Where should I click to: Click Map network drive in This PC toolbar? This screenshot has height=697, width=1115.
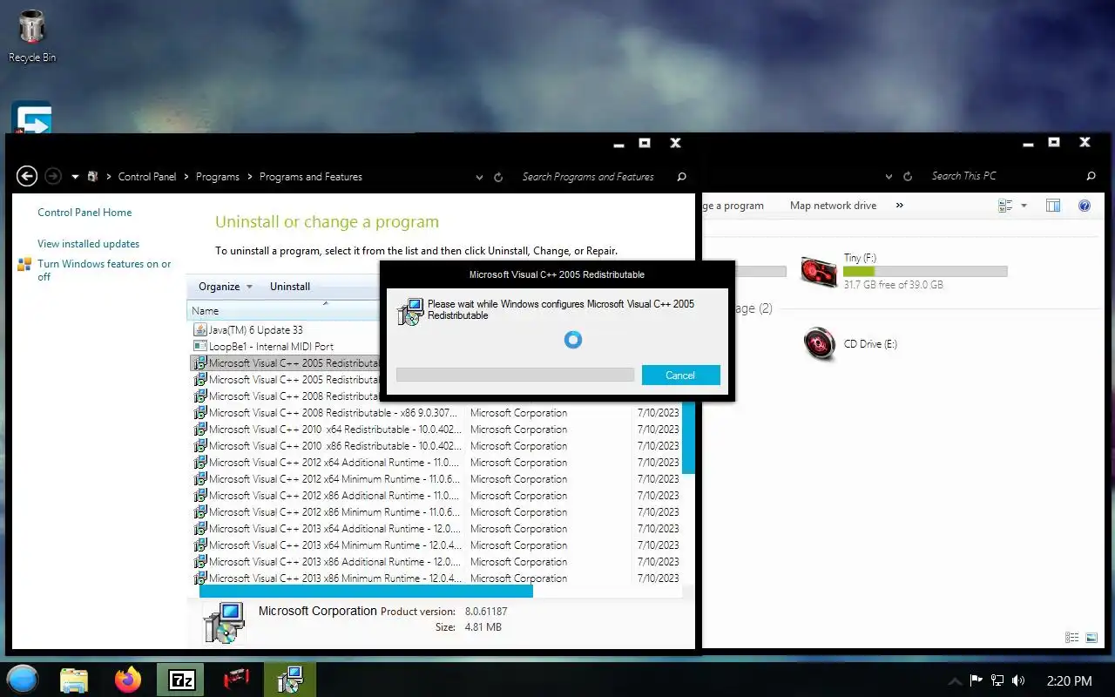(x=833, y=206)
